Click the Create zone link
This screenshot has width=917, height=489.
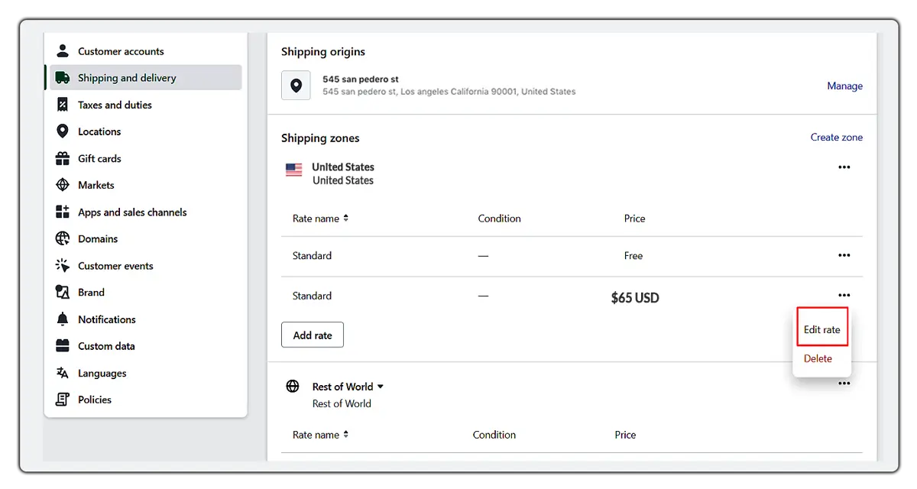(836, 138)
